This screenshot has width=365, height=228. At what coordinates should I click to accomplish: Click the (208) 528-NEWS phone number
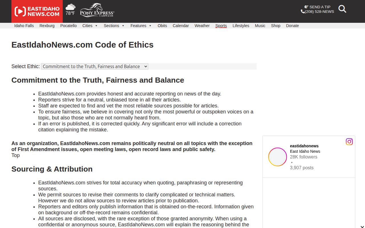319,12
